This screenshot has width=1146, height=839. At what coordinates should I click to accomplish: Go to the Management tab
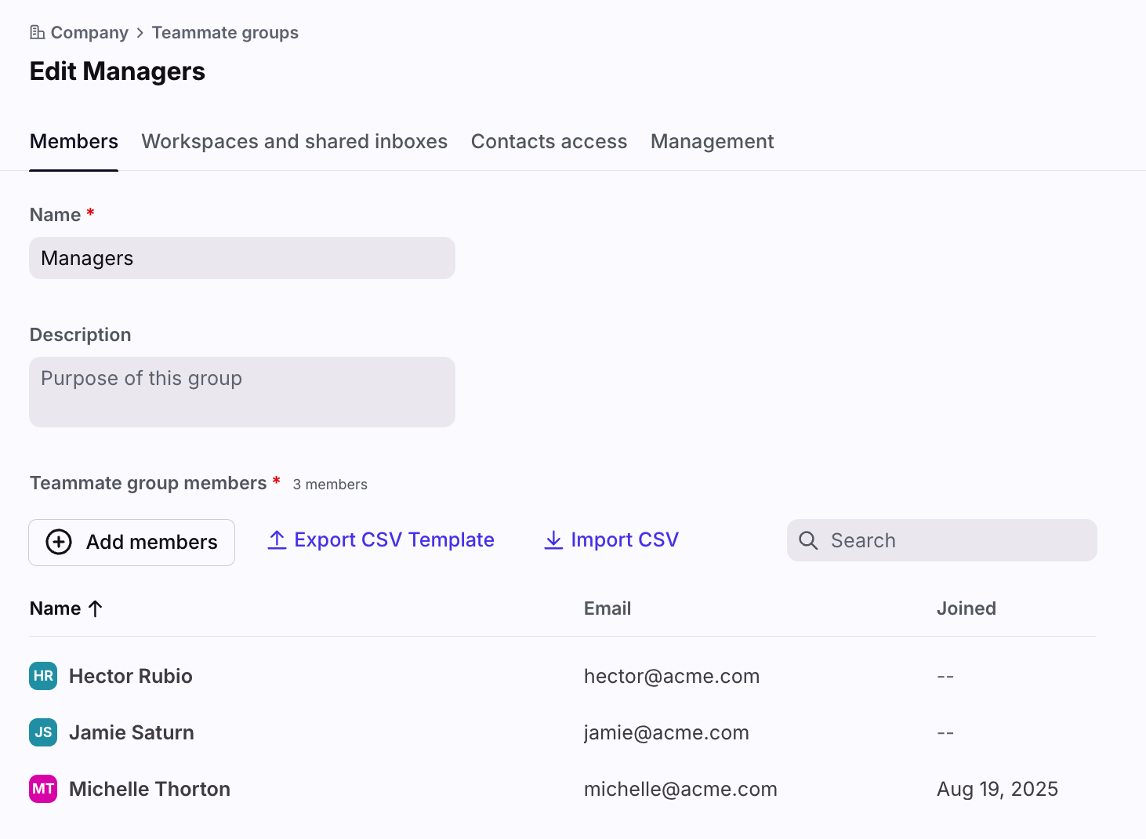[712, 141]
